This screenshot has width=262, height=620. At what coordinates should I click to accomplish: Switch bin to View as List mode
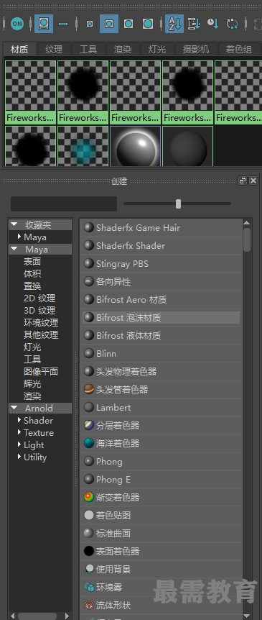pos(63,24)
